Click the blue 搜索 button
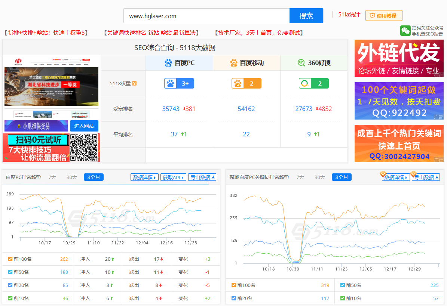This screenshot has height=306, width=447. pyautogui.click(x=306, y=16)
